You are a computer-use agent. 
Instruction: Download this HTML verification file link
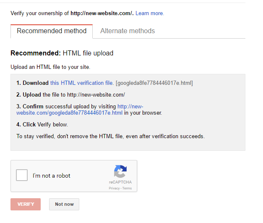pyautogui.click(x=82, y=83)
